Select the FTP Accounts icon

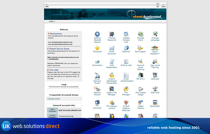pyautogui.click(x=97, y=102)
